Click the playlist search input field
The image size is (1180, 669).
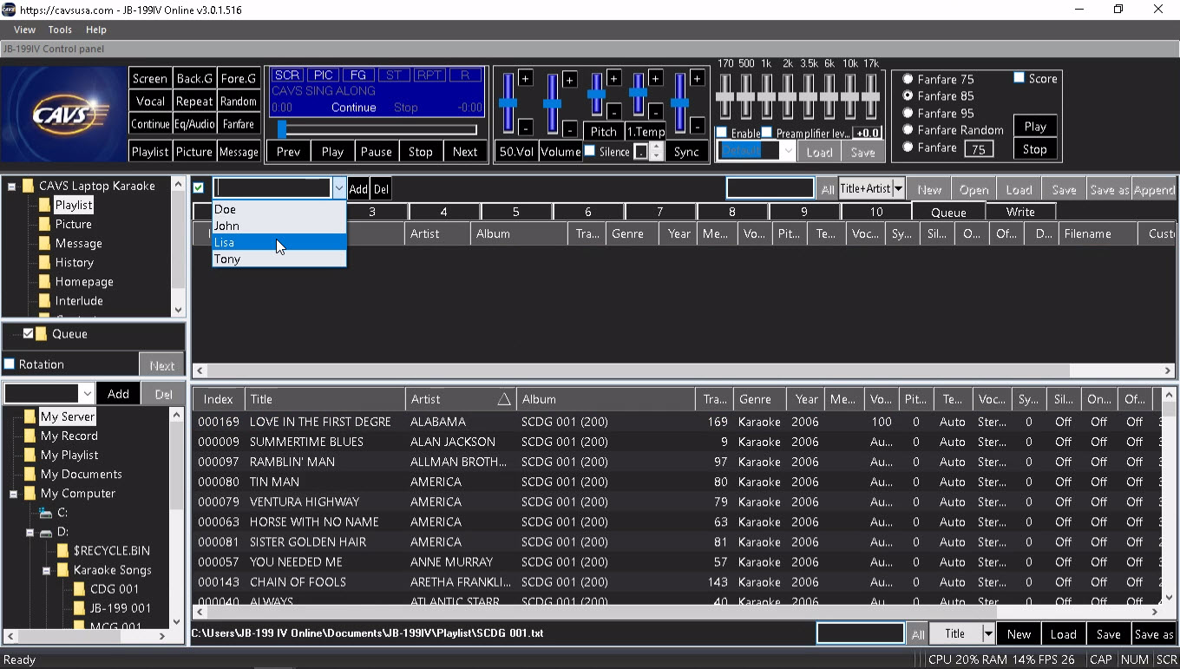point(770,188)
